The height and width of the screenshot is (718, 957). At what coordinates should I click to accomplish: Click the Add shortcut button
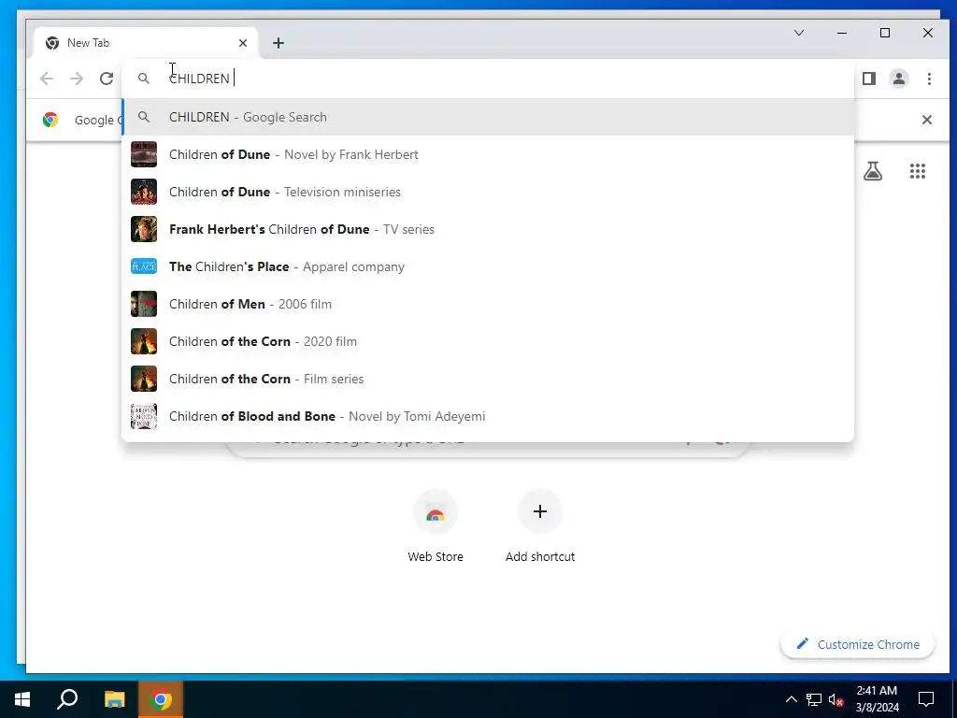point(540,527)
